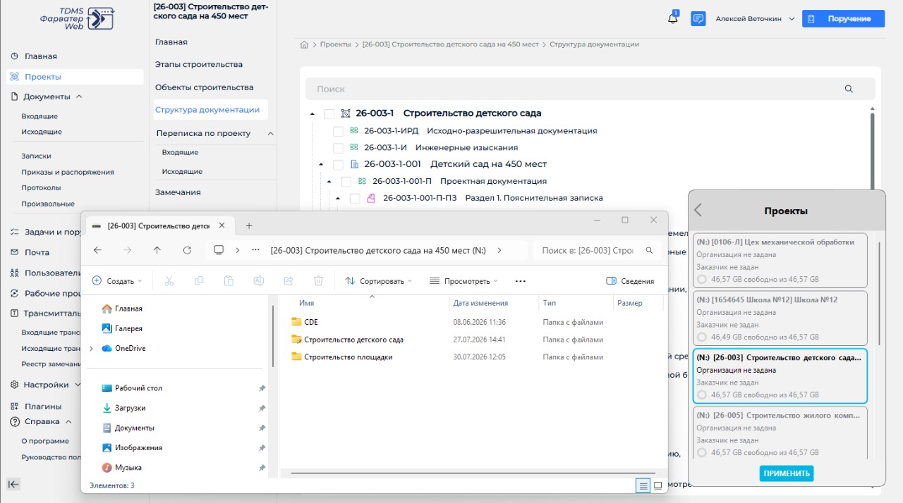Collapse the 26-003-1 tree node
Image resolution: width=903 pixels, height=503 pixels.
click(313, 113)
